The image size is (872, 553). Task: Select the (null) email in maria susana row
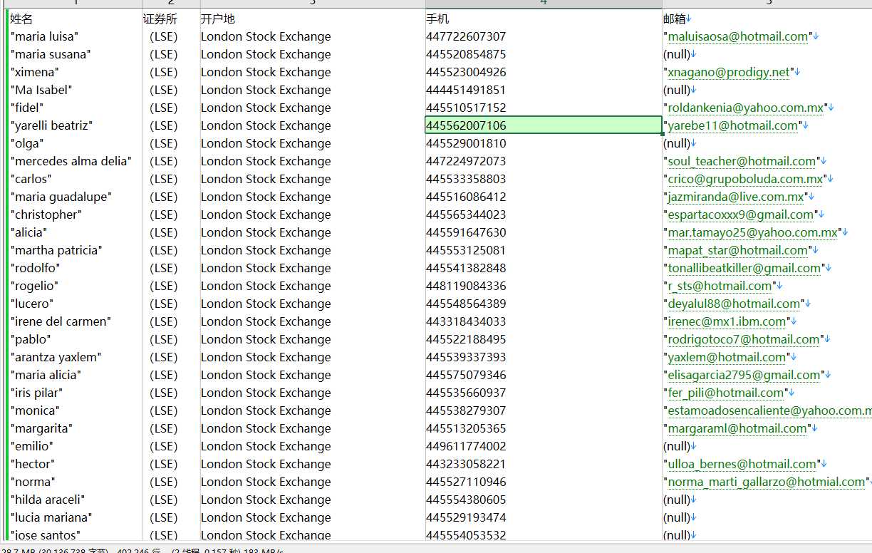pos(677,54)
